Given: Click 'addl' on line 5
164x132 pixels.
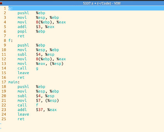Looking at the screenshot, I should 22,27.
